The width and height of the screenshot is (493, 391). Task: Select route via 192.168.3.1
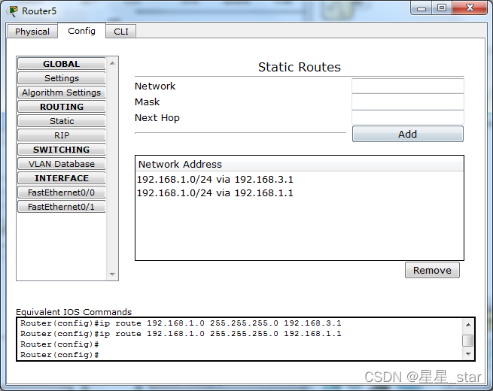[x=215, y=179]
